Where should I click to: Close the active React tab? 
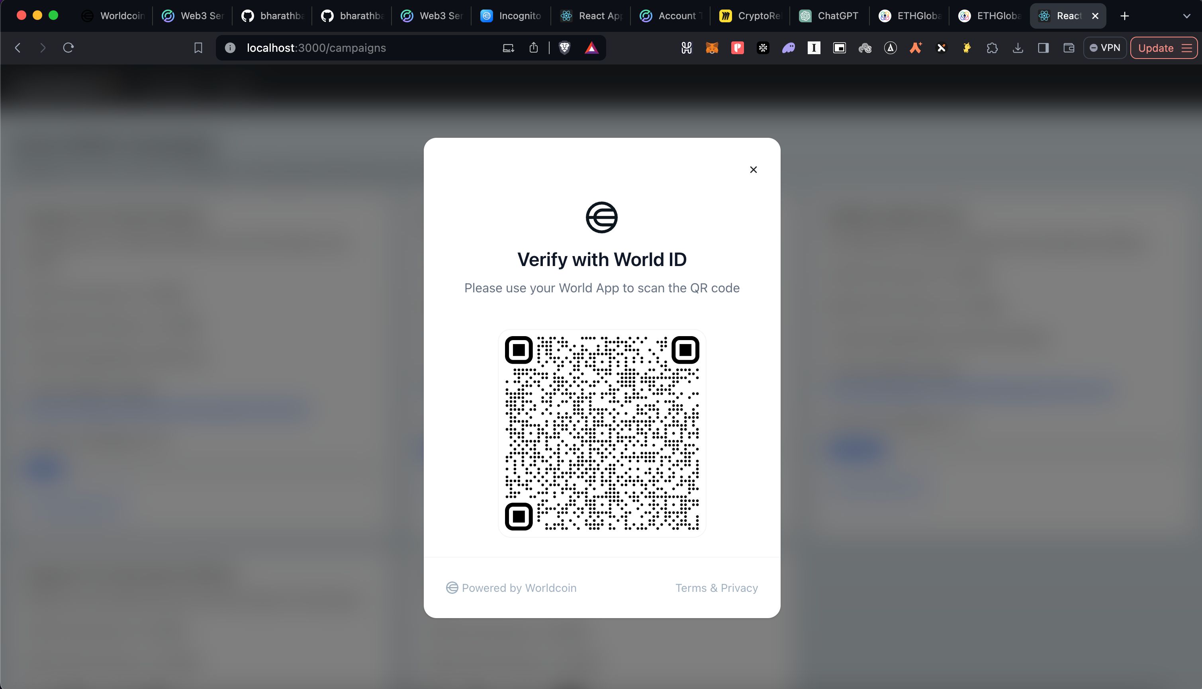click(x=1095, y=16)
